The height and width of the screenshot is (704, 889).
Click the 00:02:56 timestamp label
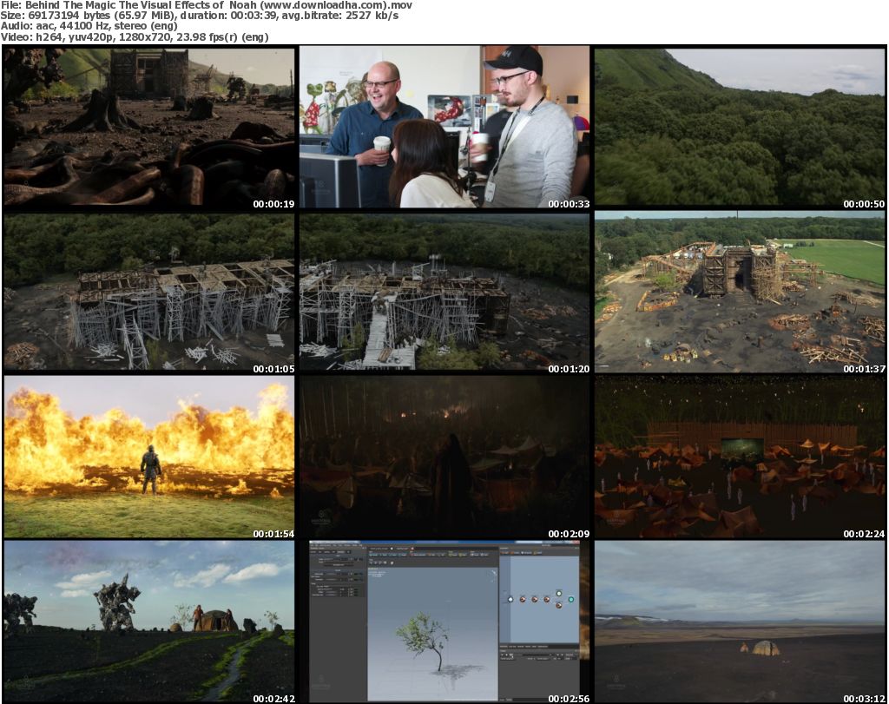tap(569, 699)
